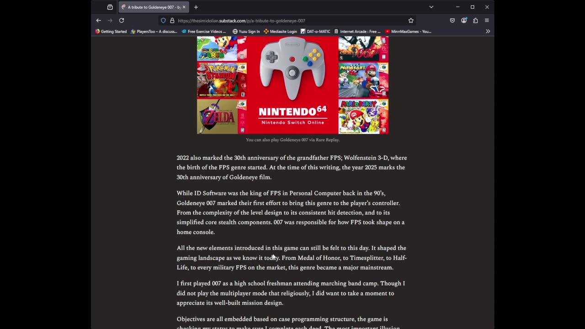Open the Free Exercise Videos bookmark

point(203,32)
